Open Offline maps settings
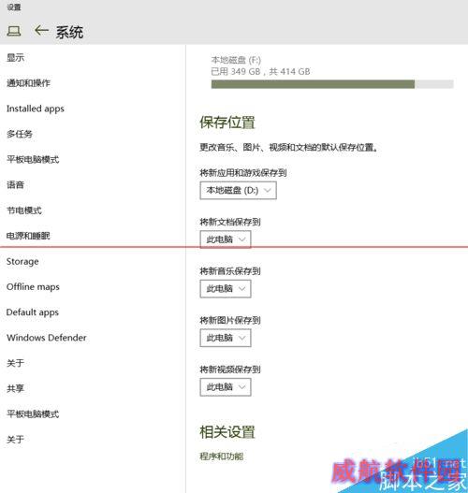Image resolution: width=468 pixels, height=493 pixels. [33, 287]
